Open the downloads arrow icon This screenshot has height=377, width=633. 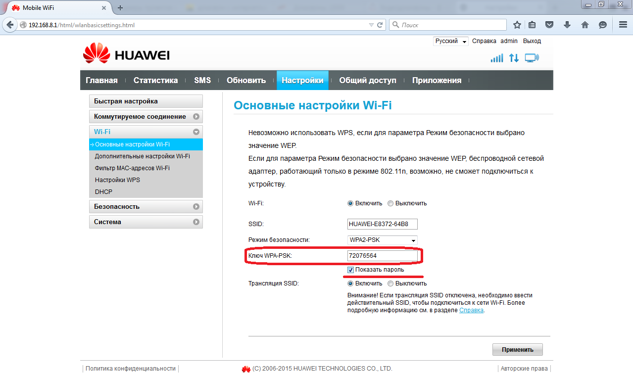[567, 25]
